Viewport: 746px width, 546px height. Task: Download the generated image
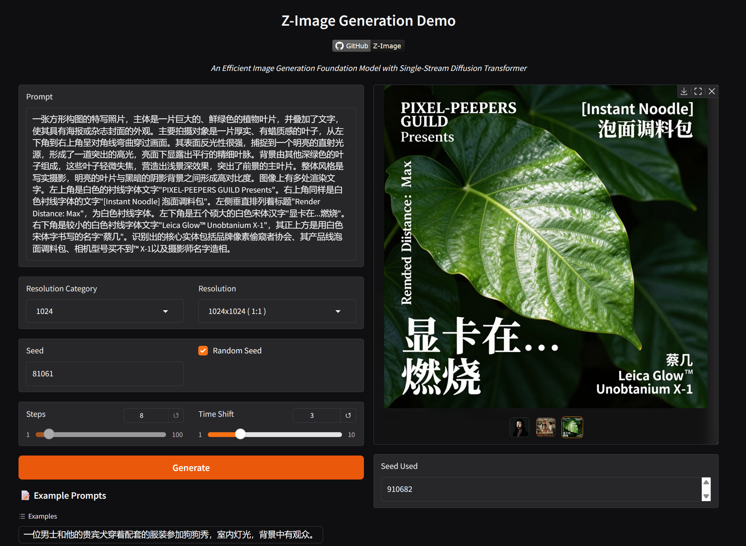(684, 91)
